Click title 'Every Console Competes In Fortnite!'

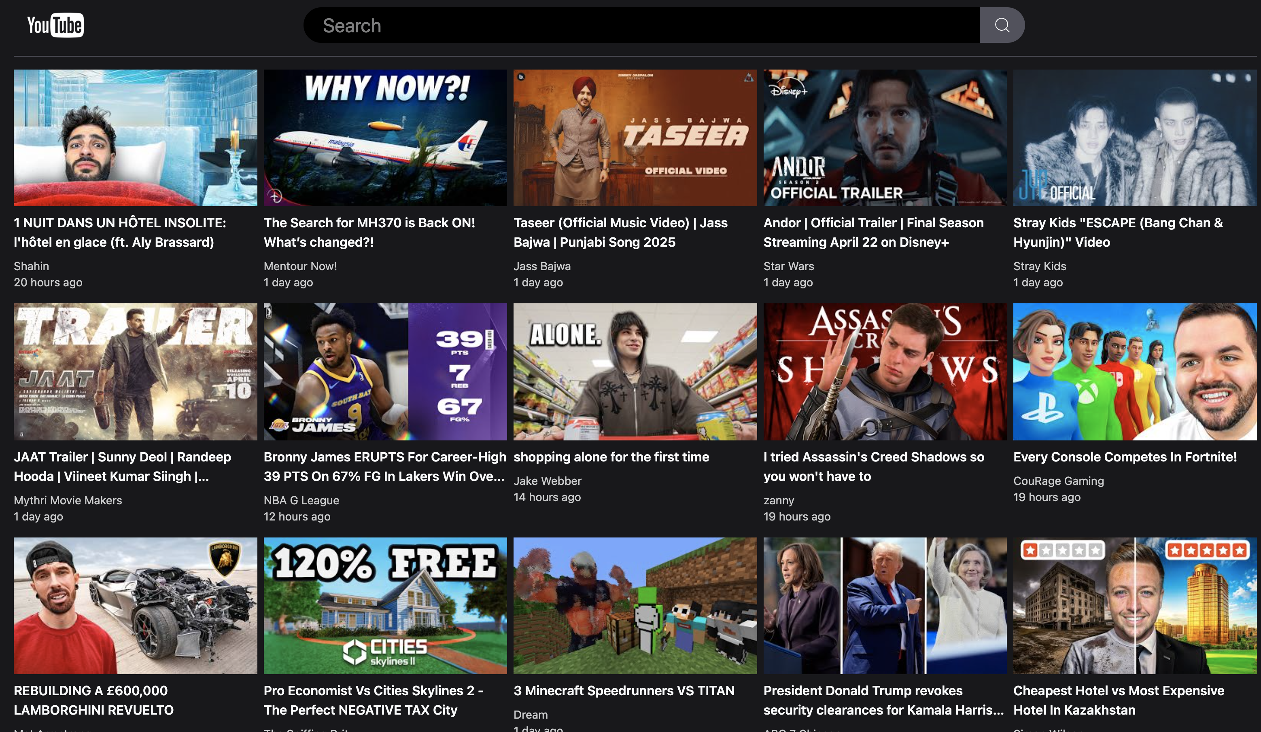click(x=1125, y=457)
